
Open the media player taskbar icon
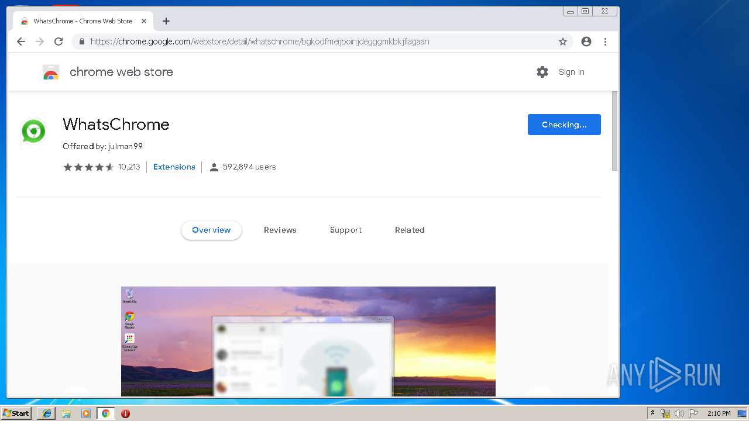coord(86,413)
